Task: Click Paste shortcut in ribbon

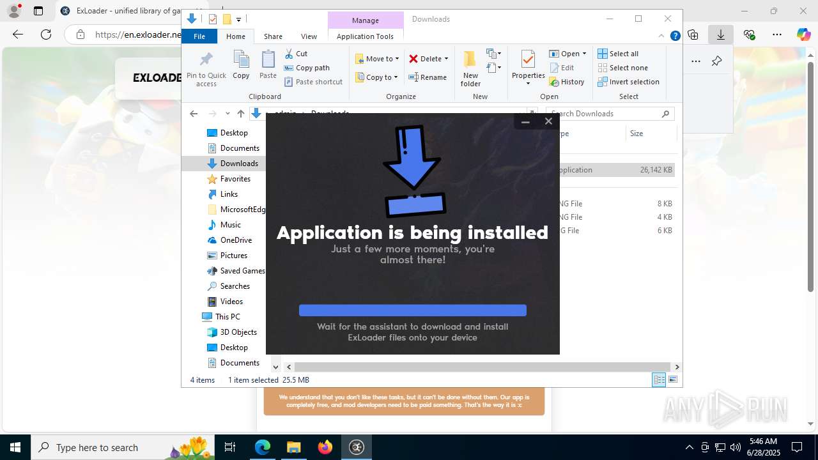Action: coord(314,82)
